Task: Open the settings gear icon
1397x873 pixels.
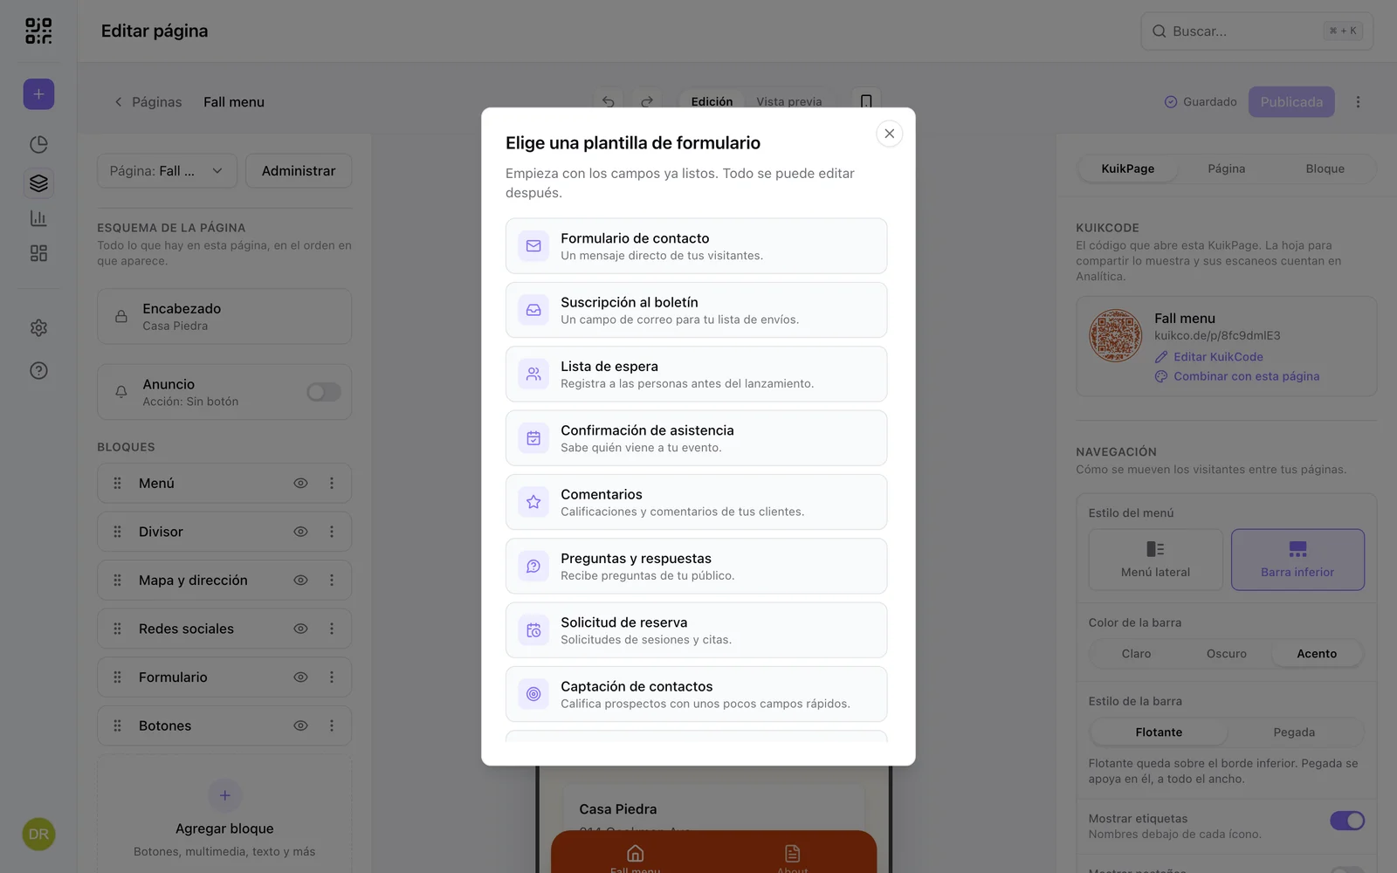Action: point(38,327)
